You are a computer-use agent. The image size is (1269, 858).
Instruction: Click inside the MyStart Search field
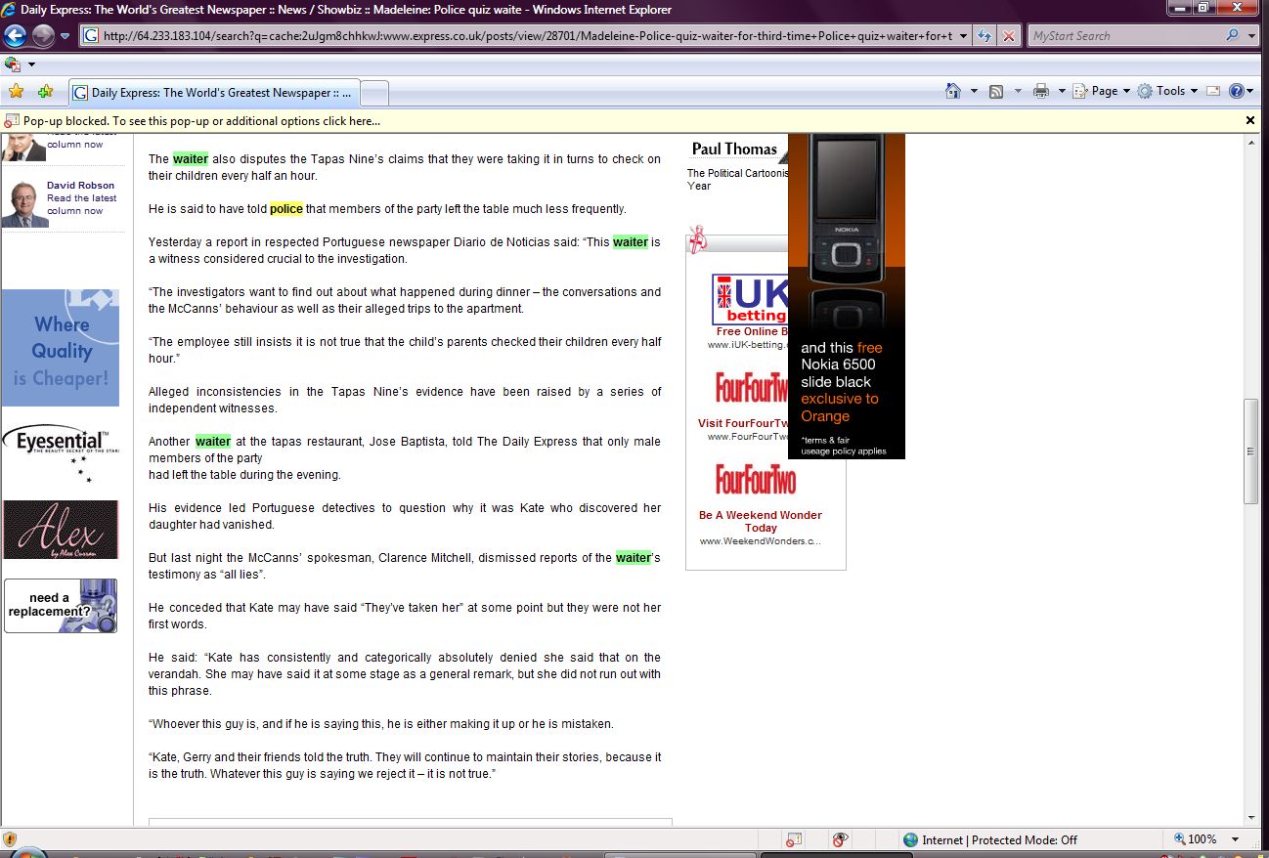[x=1124, y=36]
